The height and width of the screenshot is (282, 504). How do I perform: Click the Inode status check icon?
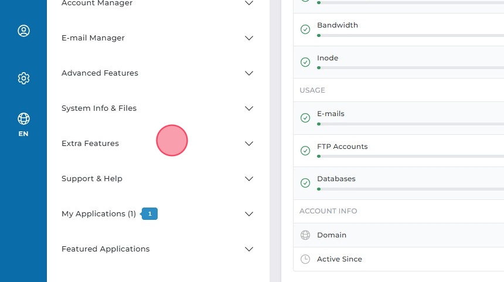tap(305, 62)
